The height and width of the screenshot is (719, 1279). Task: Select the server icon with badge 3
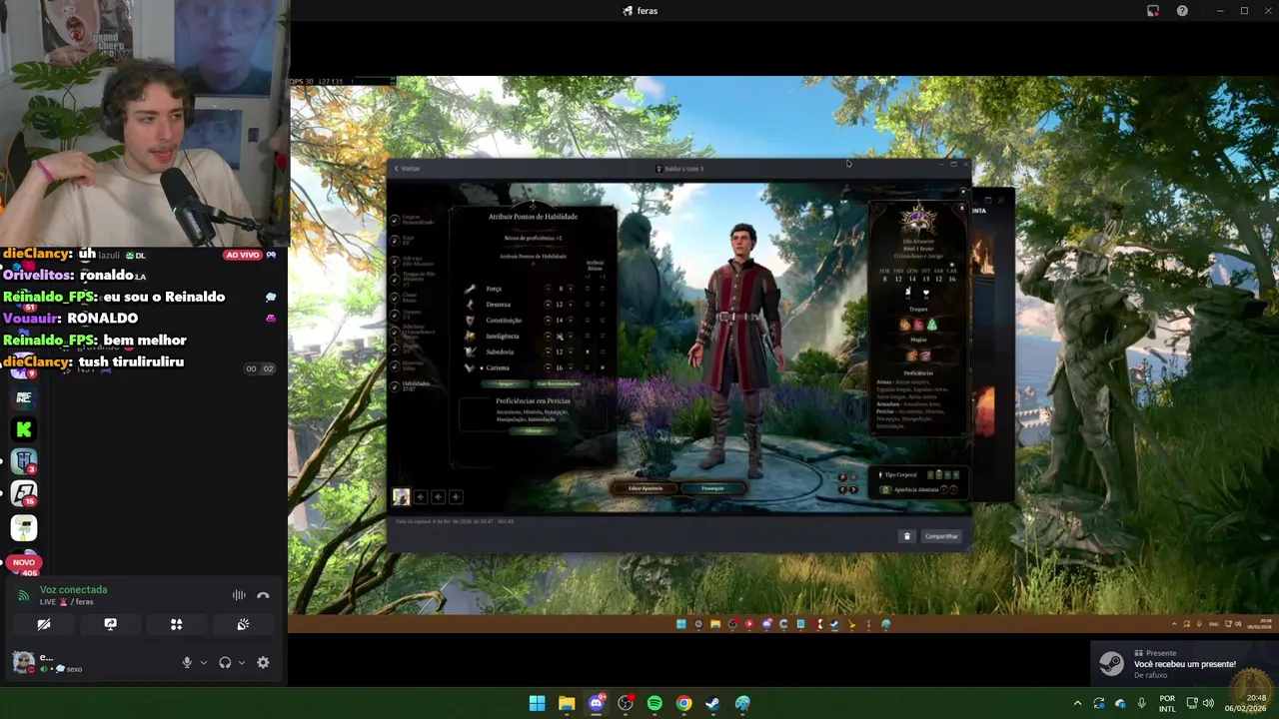(x=24, y=461)
